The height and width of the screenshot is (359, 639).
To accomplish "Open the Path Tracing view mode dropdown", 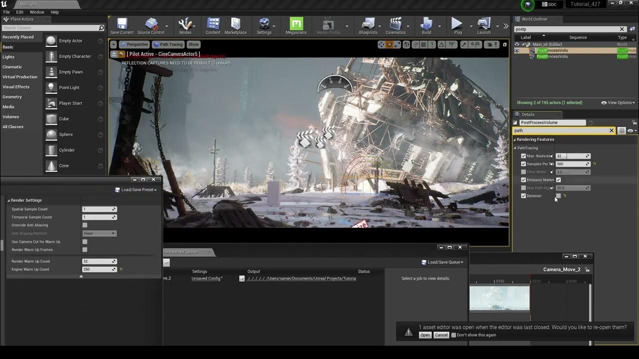I will pyautogui.click(x=168, y=44).
